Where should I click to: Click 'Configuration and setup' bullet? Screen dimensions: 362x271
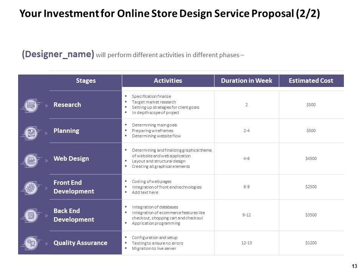coord(155,238)
